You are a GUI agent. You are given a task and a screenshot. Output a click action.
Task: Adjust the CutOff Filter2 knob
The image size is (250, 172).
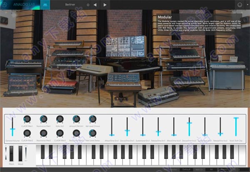pos(27,133)
